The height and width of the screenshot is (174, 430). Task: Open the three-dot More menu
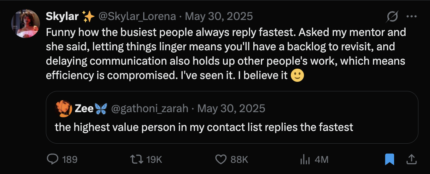(x=411, y=17)
